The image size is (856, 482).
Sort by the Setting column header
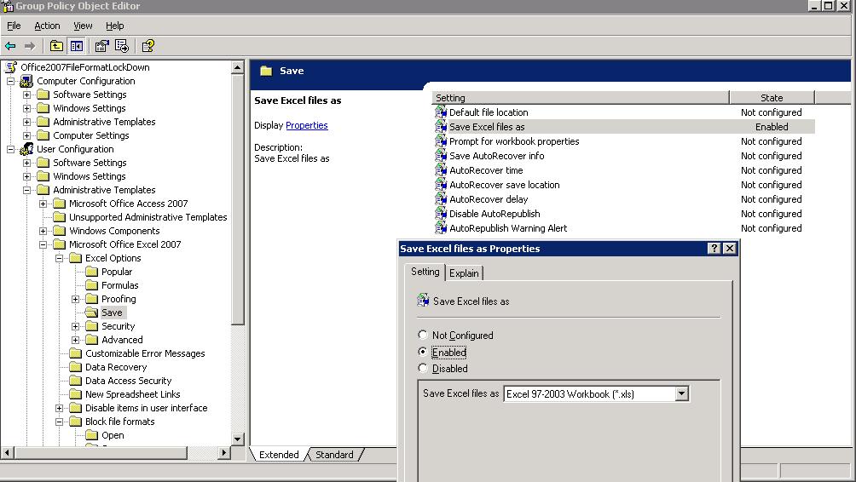click(x=581, y=98)
